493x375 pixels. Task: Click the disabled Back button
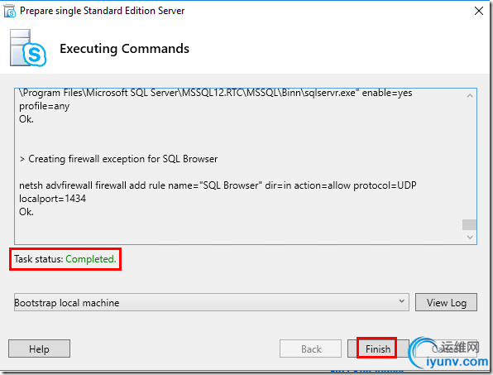tap(311, 349)
